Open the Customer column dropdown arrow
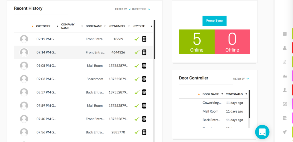 (57, 26)
